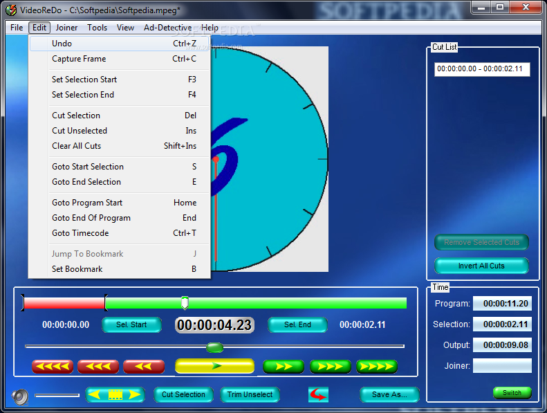Click the yellow play button
The height and width of the screenshot is (413, 547).
coord(214,366)
